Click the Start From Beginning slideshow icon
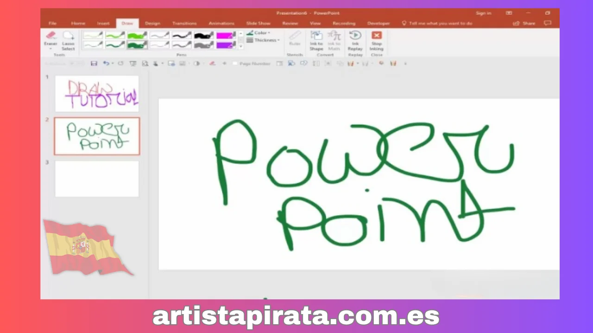 (x=133, y=63)
